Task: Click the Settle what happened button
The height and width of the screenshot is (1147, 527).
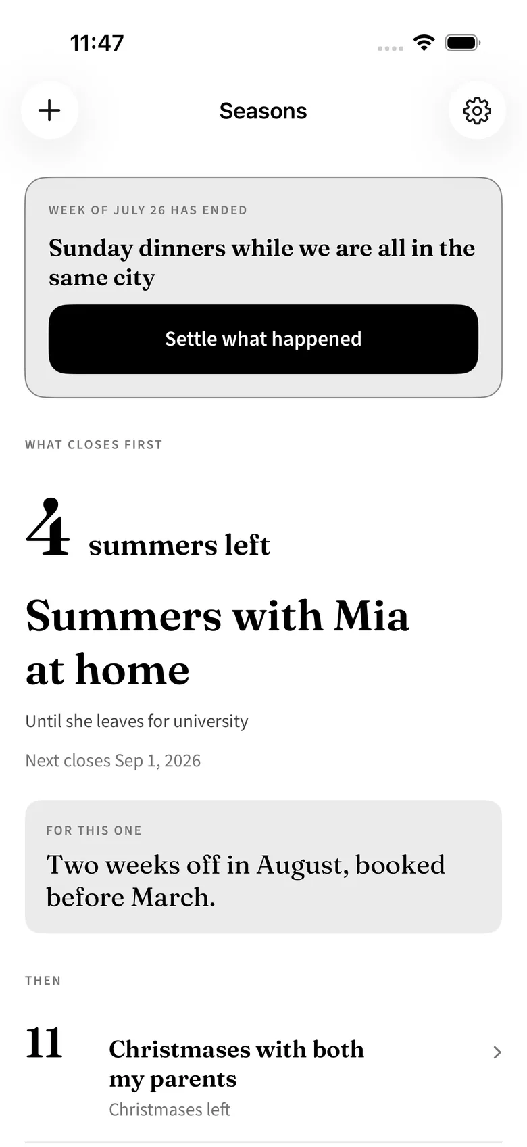Action: (263, 339)
